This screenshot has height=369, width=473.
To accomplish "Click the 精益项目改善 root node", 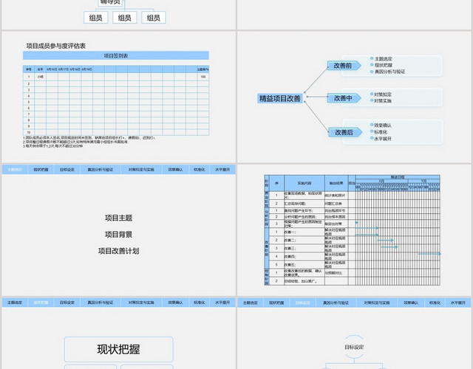I will (280, 98).
